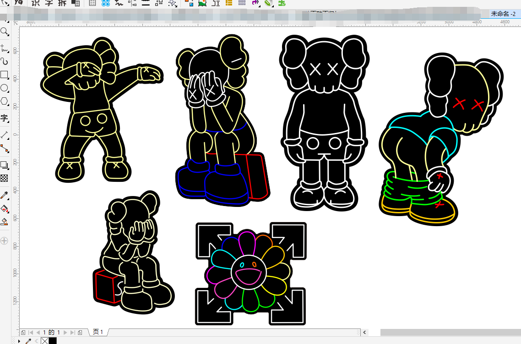Select the Freehand curve tool
Viewport: 521px width, 344px height.
[x=4, y=48]
